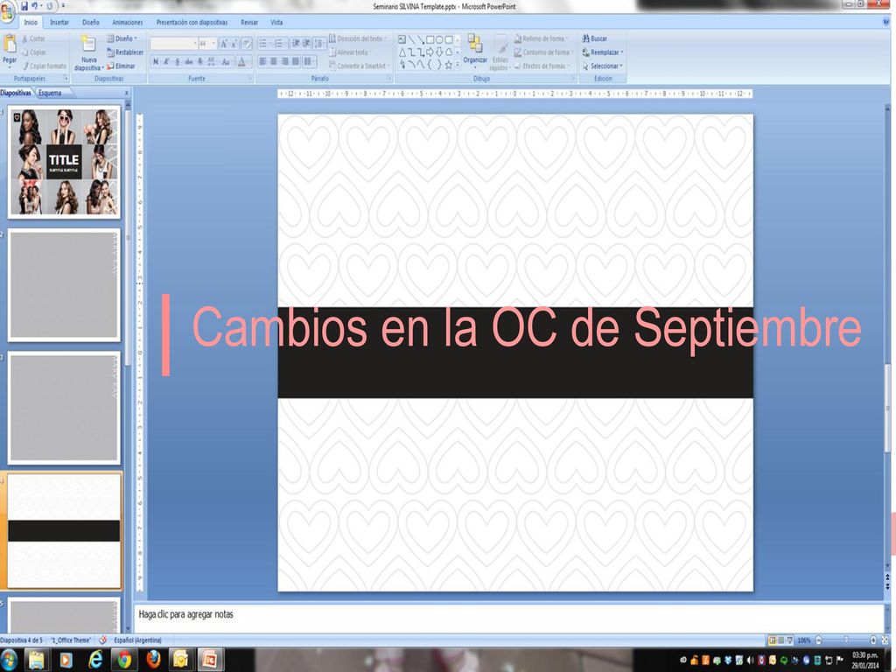896x672 pixels.
Task: Zoom out with the minus button
Action: (x=818, y=640)
